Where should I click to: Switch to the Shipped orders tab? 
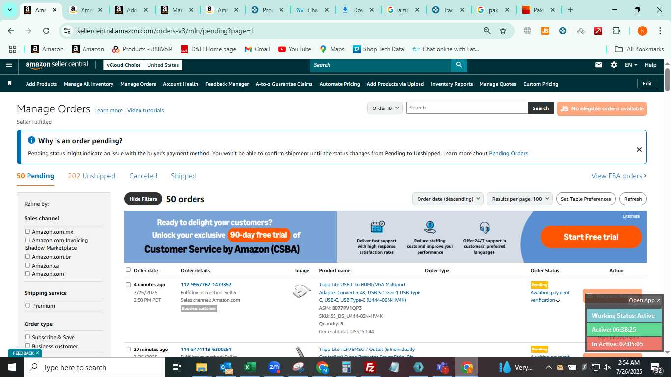184,176
